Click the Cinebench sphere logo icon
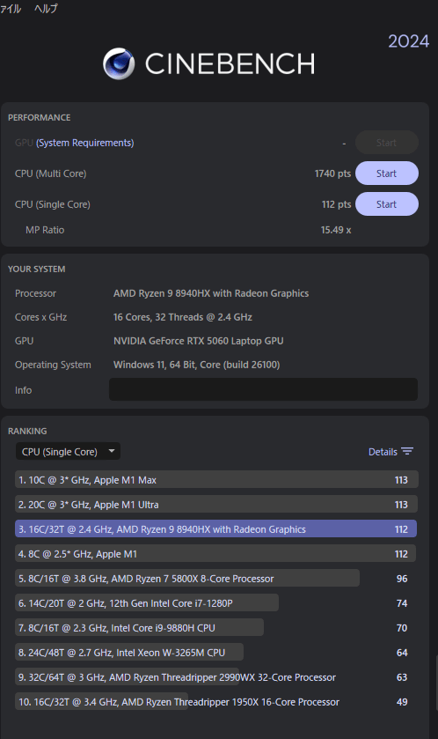This screenshot has width=438, height=739. [x=119, y=63]
